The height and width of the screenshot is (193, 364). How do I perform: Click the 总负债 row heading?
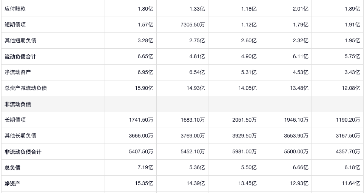(12, 168)
